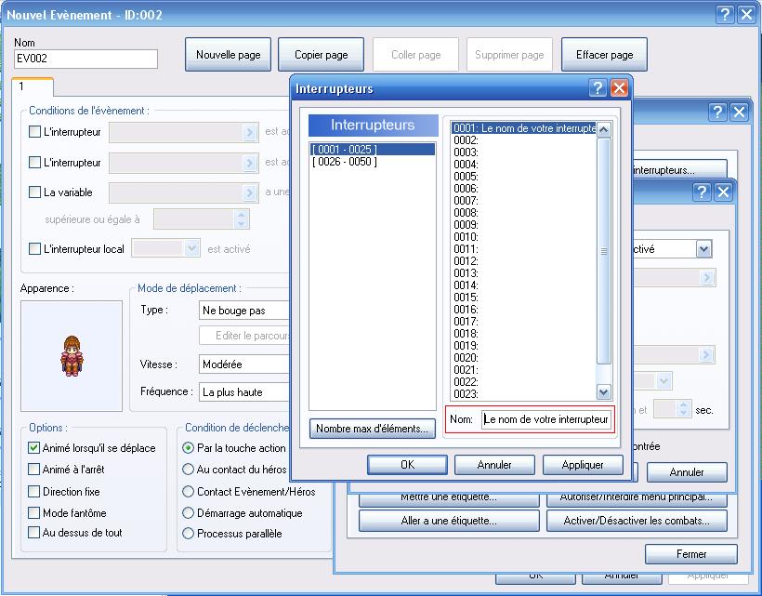
Task: Open the L'interrupteur local dropdown
Action: [x=191, y=248]
